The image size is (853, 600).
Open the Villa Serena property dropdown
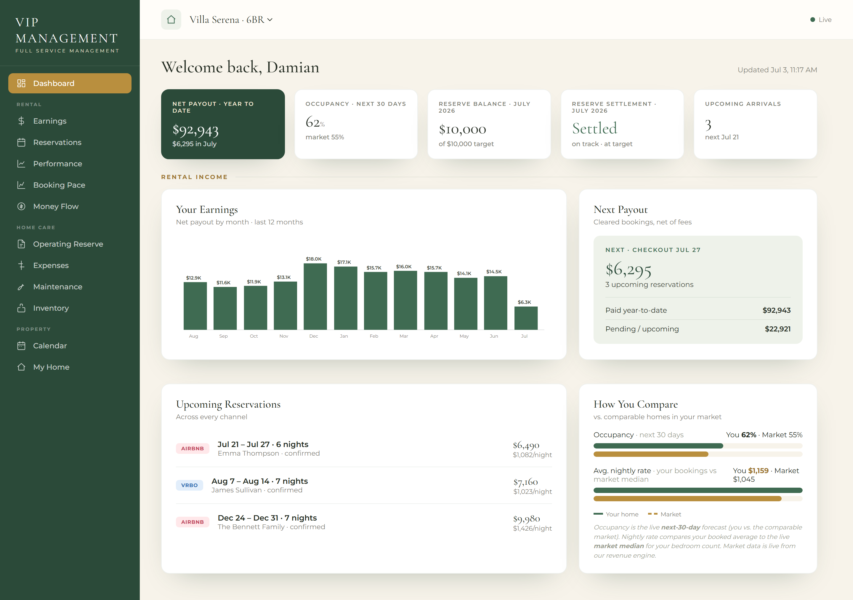(x=231, y=20)
